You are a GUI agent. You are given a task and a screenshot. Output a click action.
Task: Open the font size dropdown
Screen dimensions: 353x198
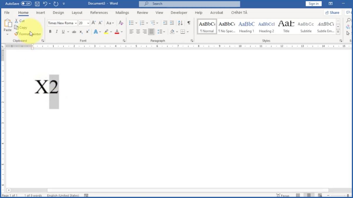point(88,23)
